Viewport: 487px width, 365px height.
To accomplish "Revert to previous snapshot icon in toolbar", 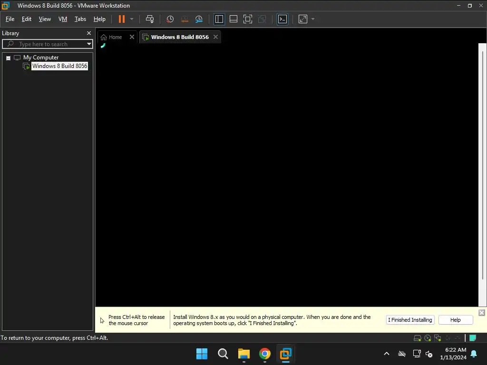I will (x=185, y=19).
